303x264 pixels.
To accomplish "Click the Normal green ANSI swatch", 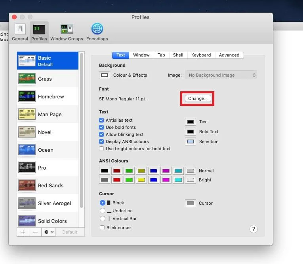I will 129,171.
